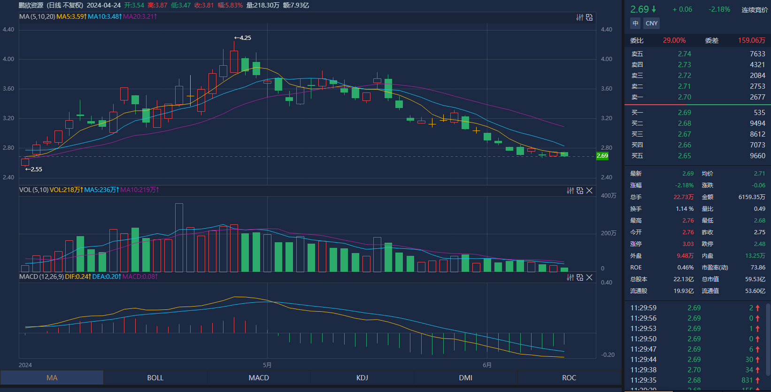Close the VOL sub-chart panel
Image resolution: width=771 pixels, height=392 pixels.
589,191
